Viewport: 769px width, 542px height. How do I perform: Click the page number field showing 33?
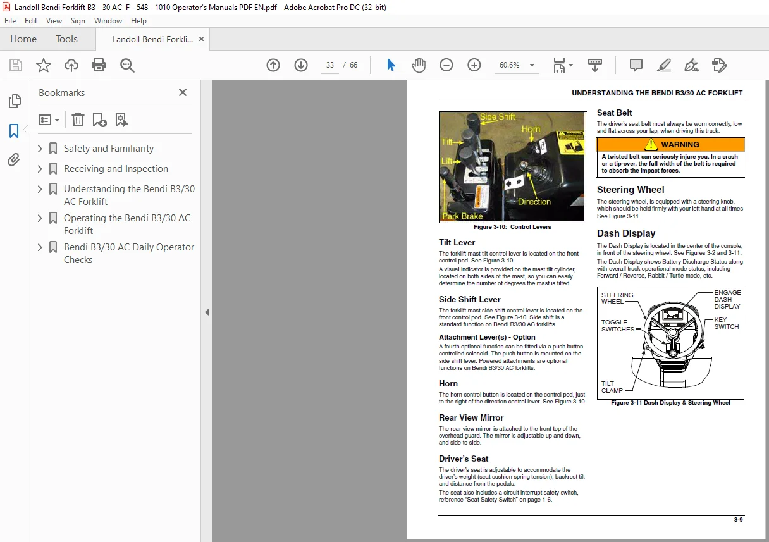click(x=330, y=65)
